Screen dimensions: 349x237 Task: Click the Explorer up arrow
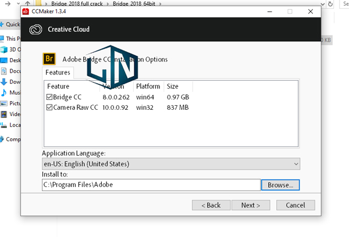tap(27, 3)
